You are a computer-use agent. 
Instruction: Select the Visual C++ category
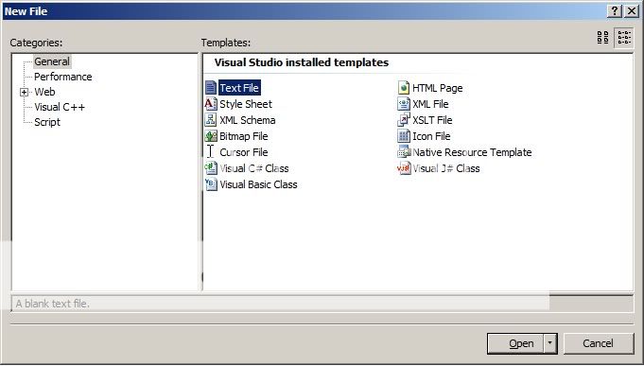[x=60, y=107]
